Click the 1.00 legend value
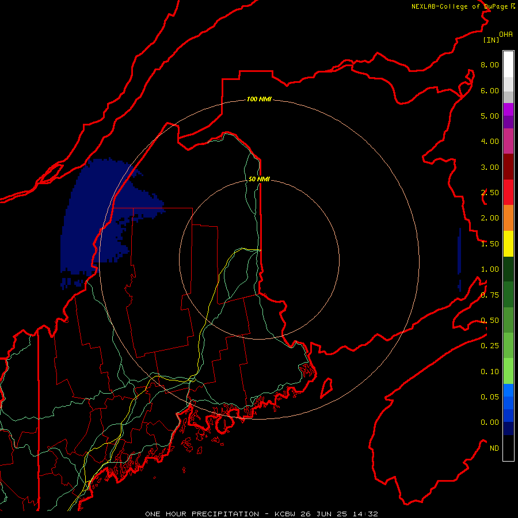This screenshot has height=518, width=518. 490,269
